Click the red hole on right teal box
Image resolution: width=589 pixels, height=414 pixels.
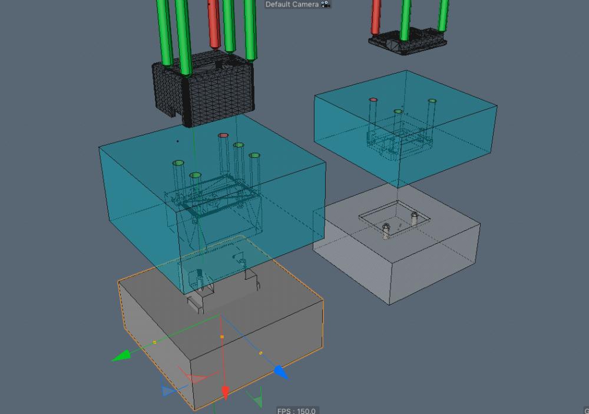point(373,100)
